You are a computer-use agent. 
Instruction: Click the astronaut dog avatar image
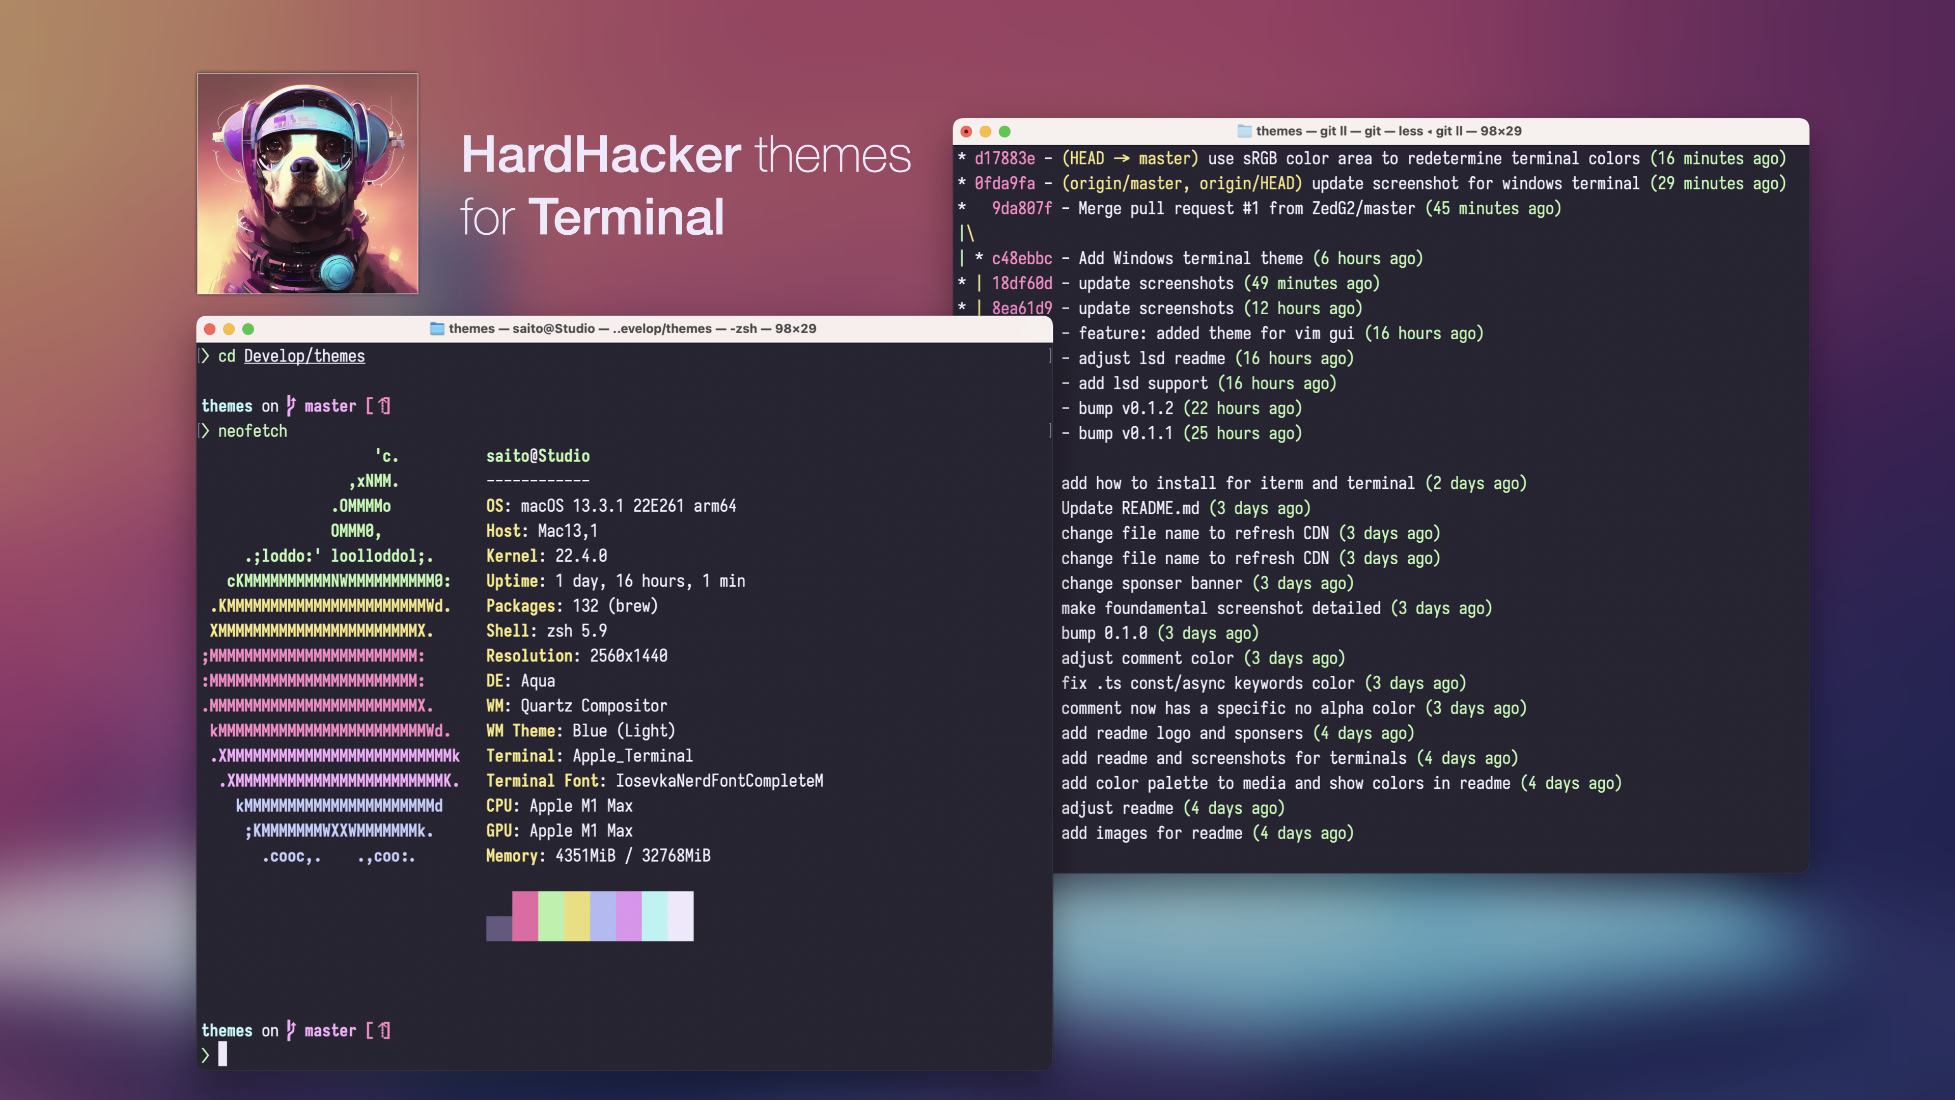(308, 183)
